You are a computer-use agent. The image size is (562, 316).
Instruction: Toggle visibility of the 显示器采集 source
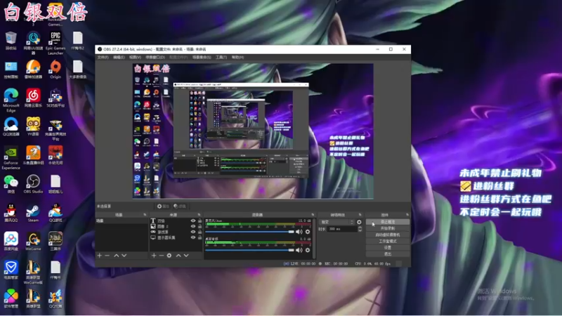[192, 237]
